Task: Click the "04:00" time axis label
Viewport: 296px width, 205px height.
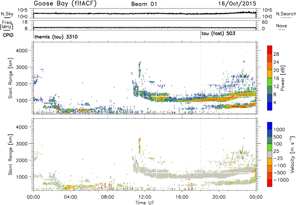Action: [x=70, y=197]
